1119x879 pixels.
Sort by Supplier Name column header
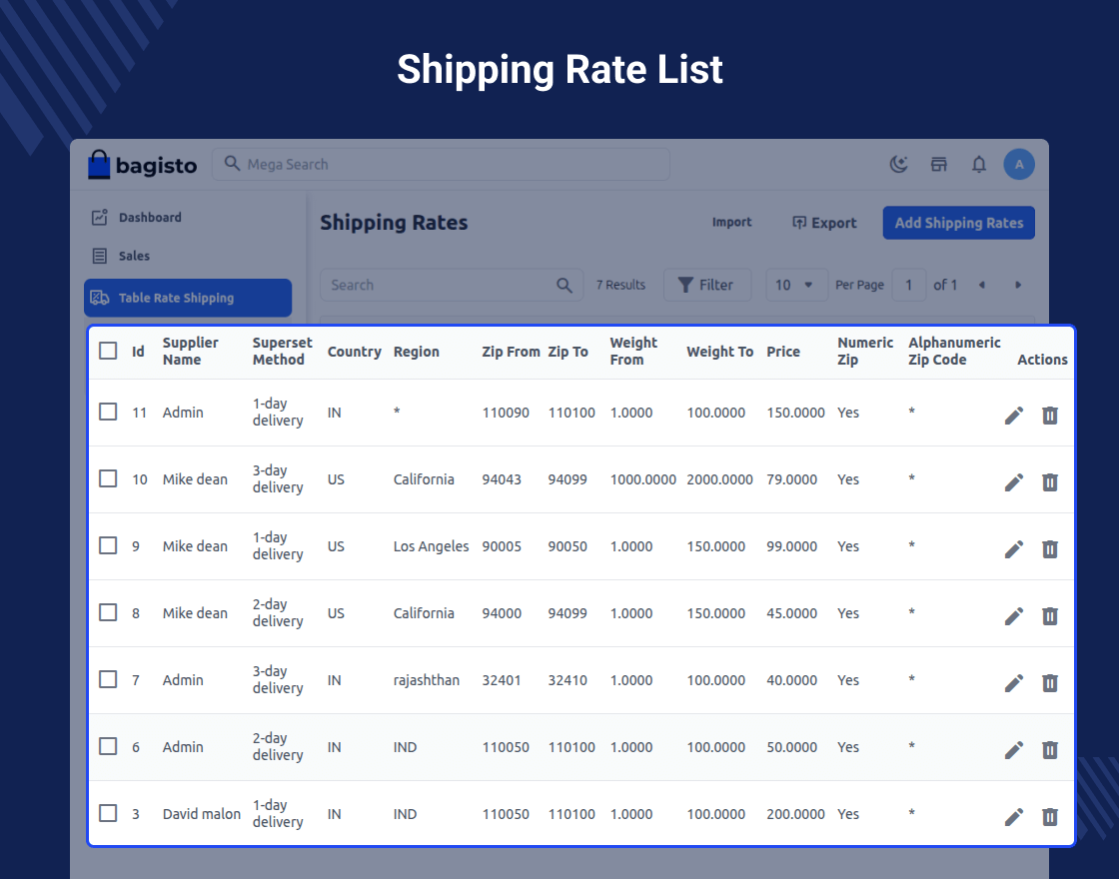pos(191,351)
